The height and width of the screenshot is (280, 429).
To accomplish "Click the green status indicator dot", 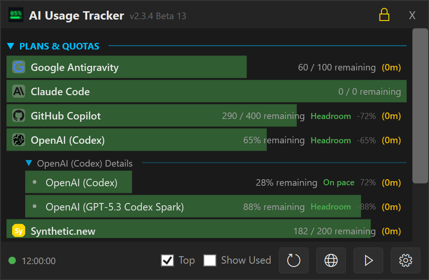I will [12, 260].
